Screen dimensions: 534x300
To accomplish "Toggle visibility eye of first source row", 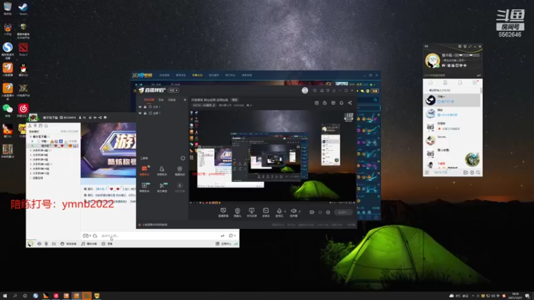I will (x=140, y=107).
